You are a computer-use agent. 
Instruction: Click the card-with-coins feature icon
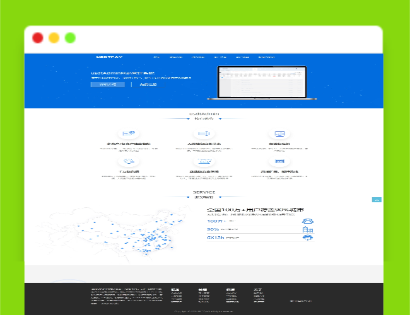(x=129, y=134)
